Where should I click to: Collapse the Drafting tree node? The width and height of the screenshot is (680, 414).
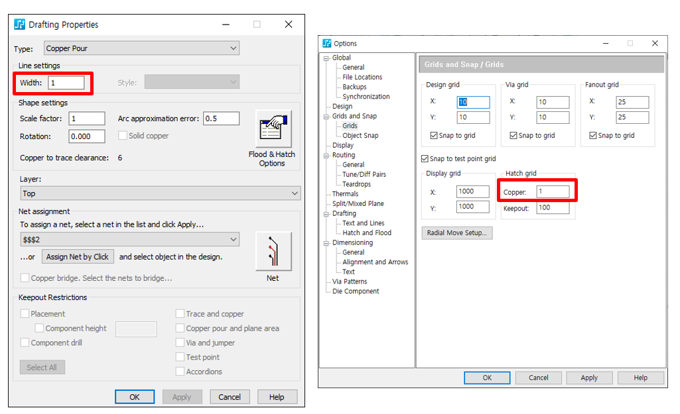(326, 214)
